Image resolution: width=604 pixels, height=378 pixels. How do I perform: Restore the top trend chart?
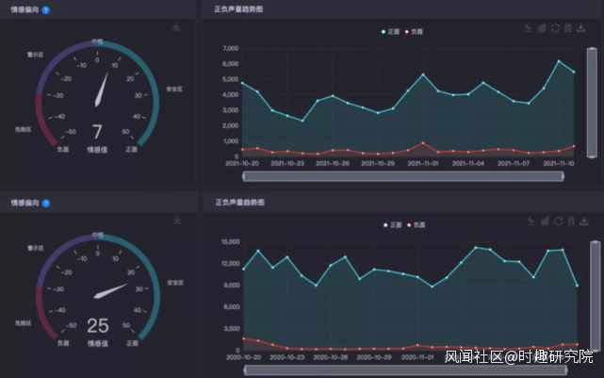[555, 28]
